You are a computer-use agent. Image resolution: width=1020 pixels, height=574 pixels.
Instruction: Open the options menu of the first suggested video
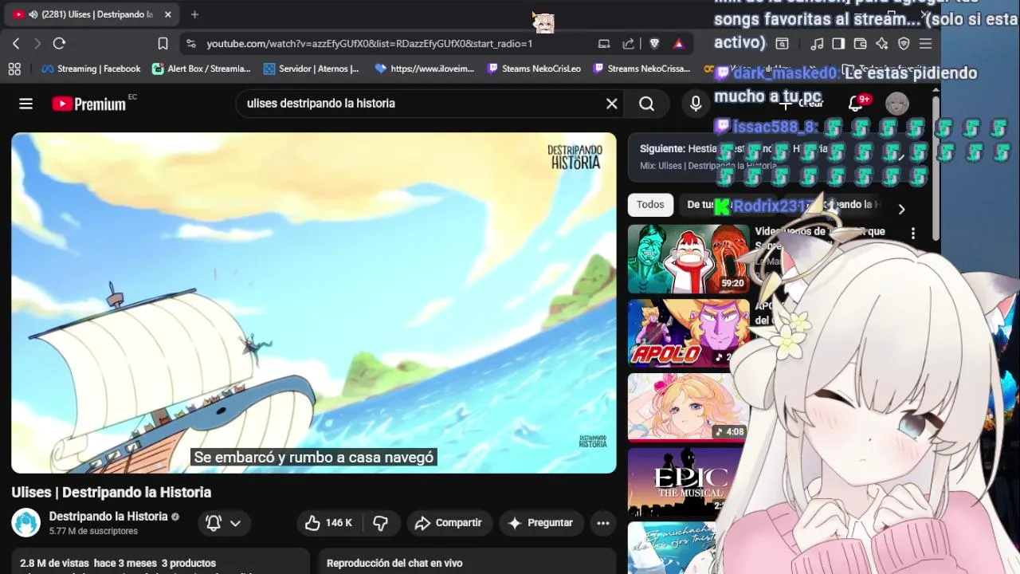pos(913,234)
